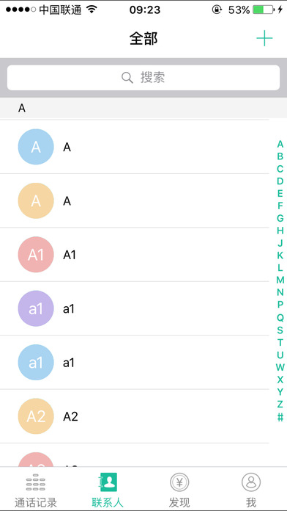Go to the 我 profile tab
The width and height of the screenshot is (287, 511).
coord(251,489)
